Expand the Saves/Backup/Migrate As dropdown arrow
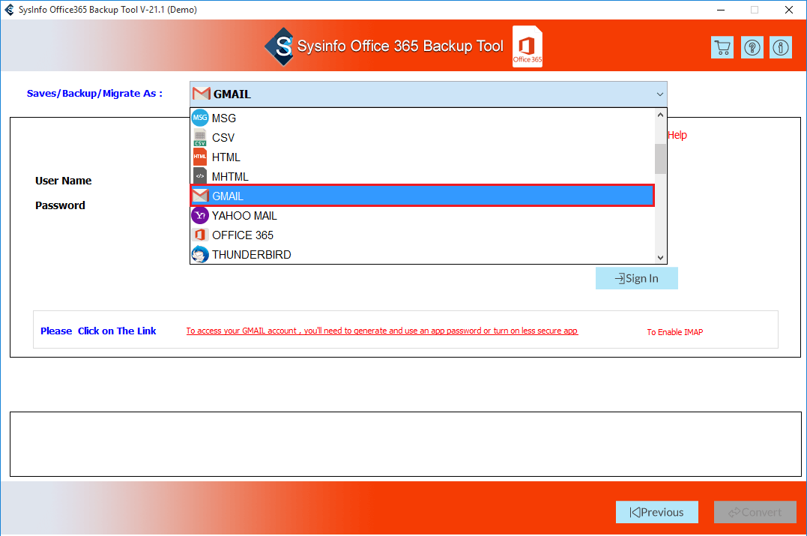 click(660, 94)
